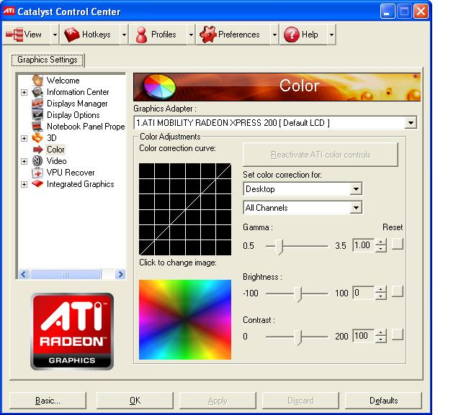Click the color wheel icon in the Color banner
The width and height of the screenshot is (461, 415).
coord(159,87)
